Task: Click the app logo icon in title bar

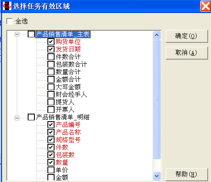Action: [x=7, y=6]
